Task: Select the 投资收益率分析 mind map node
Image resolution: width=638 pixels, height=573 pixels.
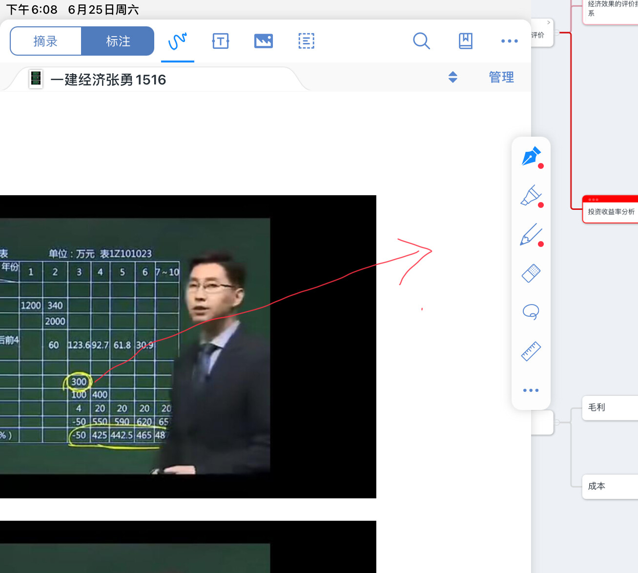Action: pyautogui.click(x=610, y=210)
